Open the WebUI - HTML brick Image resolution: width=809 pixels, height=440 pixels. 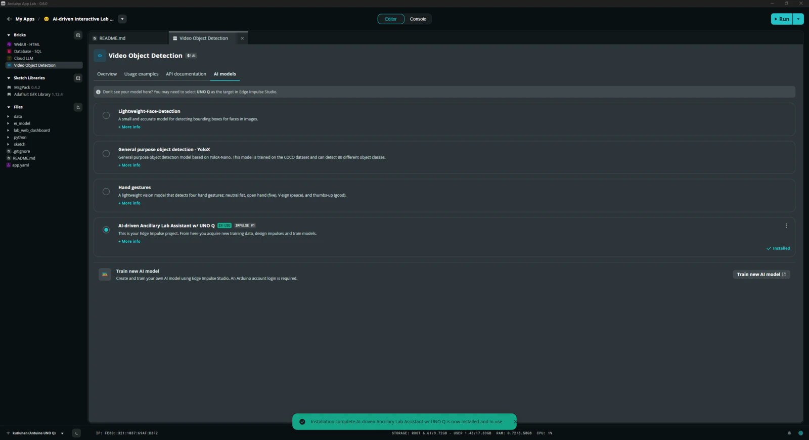(x=44, y=45)
